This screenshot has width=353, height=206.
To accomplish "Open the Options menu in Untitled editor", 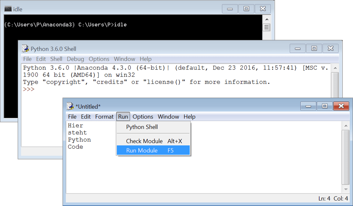I will (143, 117).
